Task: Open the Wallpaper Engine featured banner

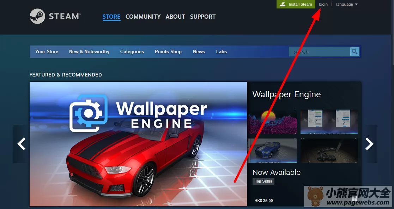Action: click(x=138, y=144)
